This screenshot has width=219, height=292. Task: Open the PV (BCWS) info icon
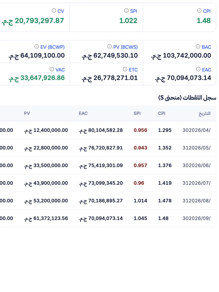point(109,47)
